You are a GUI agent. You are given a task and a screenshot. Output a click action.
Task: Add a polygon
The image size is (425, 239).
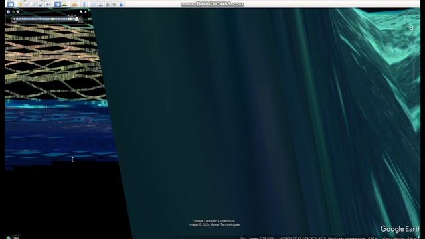(x=27, y=5)
